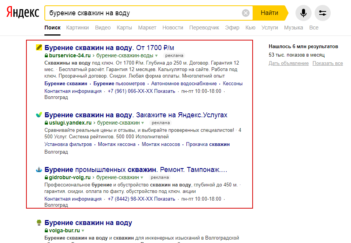Click the Yandex Uslugi checkmark favicon
Screen dimensions: 351x243
tap(39, 115)
